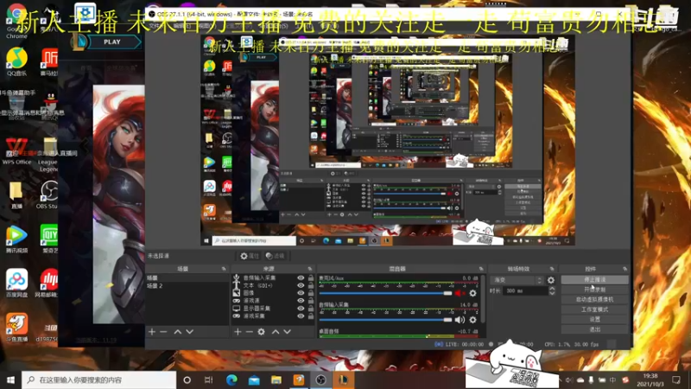Viewport: 691px width, 389px height.
Task: Open Microsoft Edge from the taskbar
Action: click(x=231, y=379)
